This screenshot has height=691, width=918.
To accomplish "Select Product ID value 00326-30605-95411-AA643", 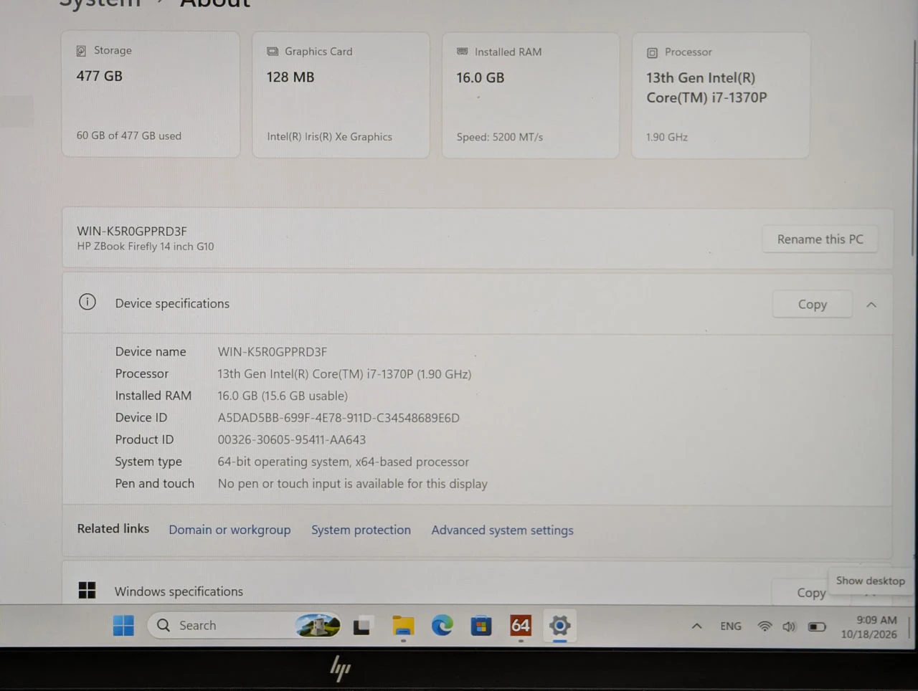I will click(x=292, y=439).
